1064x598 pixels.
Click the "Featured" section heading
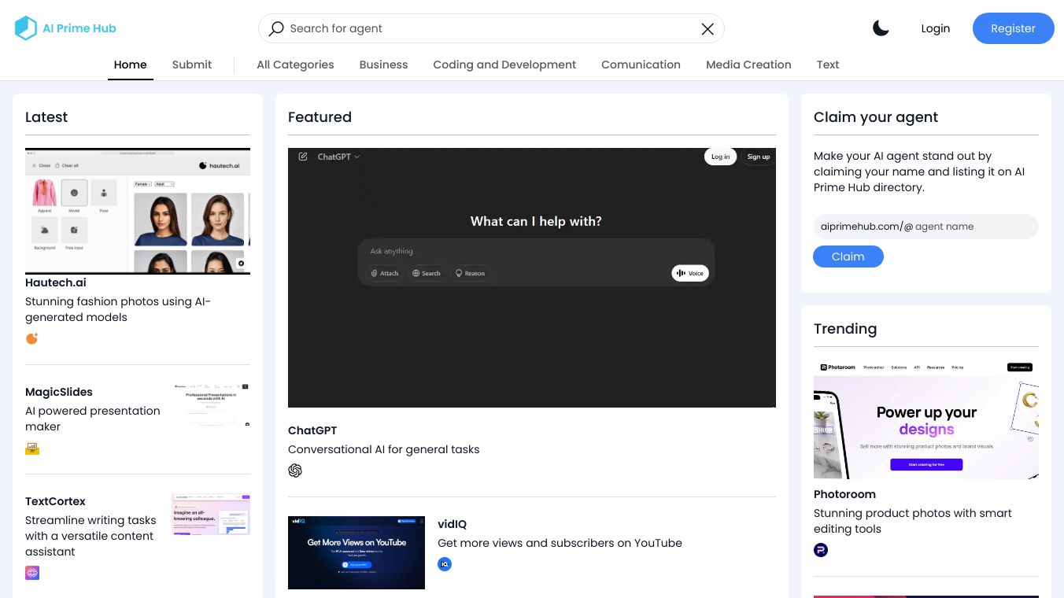(x=320, y=117)
